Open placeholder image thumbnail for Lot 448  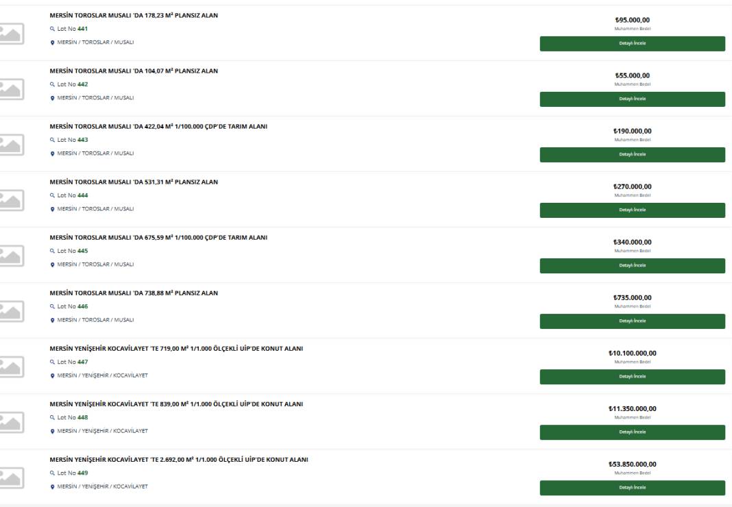[x=12, y=423]
